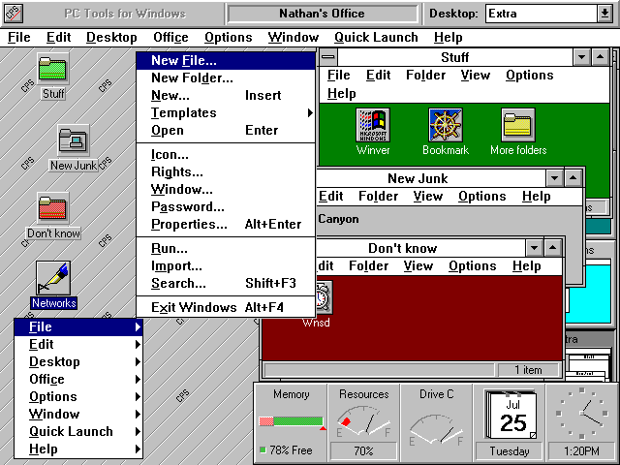Expand the Office submenu in popup menu

tap(78, 379)
